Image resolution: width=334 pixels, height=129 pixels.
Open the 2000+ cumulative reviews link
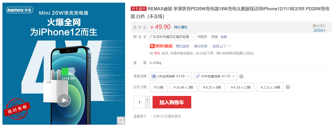[320, 30]
